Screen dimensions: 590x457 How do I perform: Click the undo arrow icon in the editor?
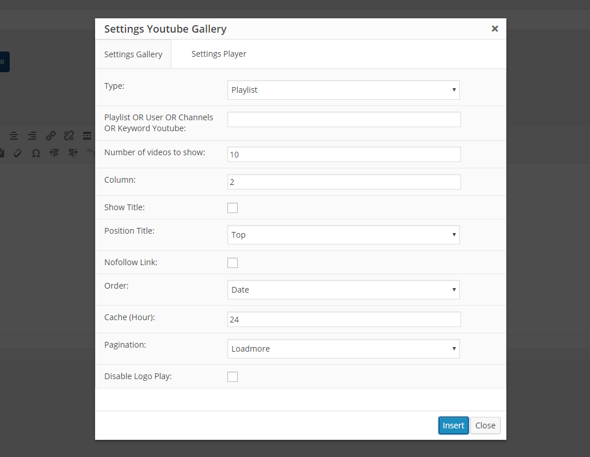91,152
